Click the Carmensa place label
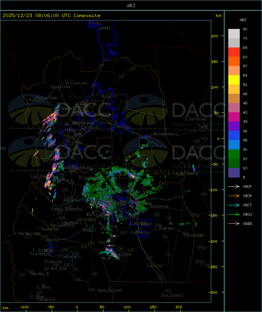The width and height of the screenshot is (262, 312). point(140,232)
